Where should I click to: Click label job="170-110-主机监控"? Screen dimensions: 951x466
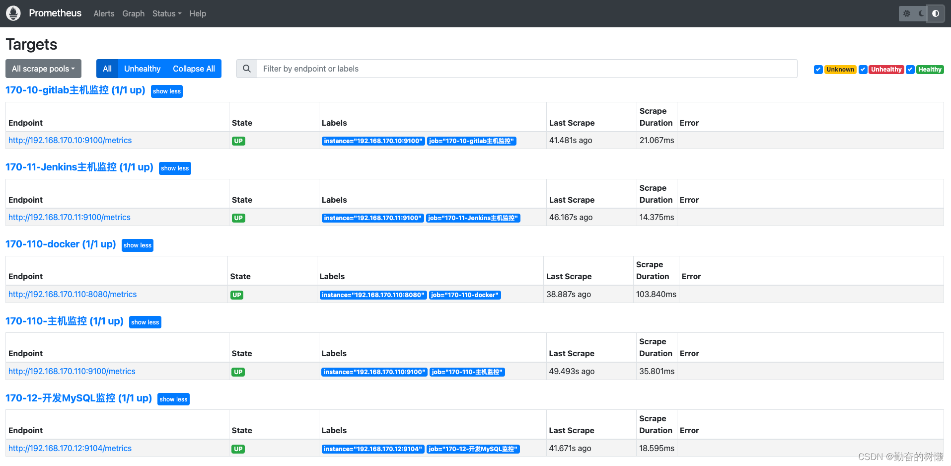467,372
